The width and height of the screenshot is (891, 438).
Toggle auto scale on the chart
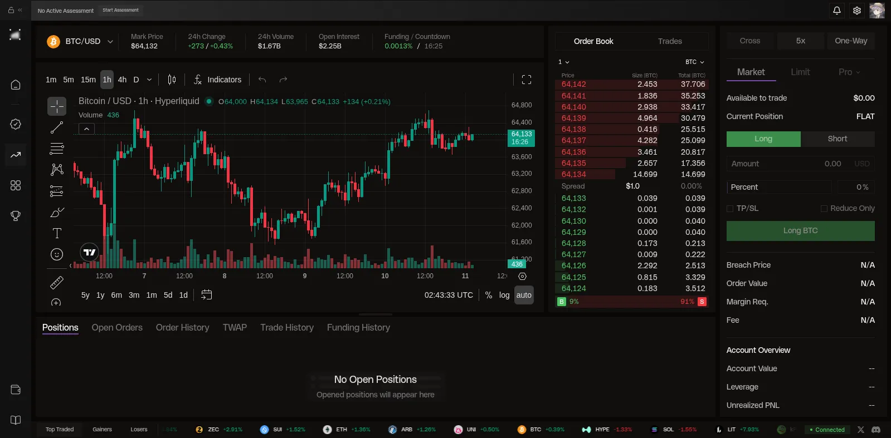[x=524, y=295]
